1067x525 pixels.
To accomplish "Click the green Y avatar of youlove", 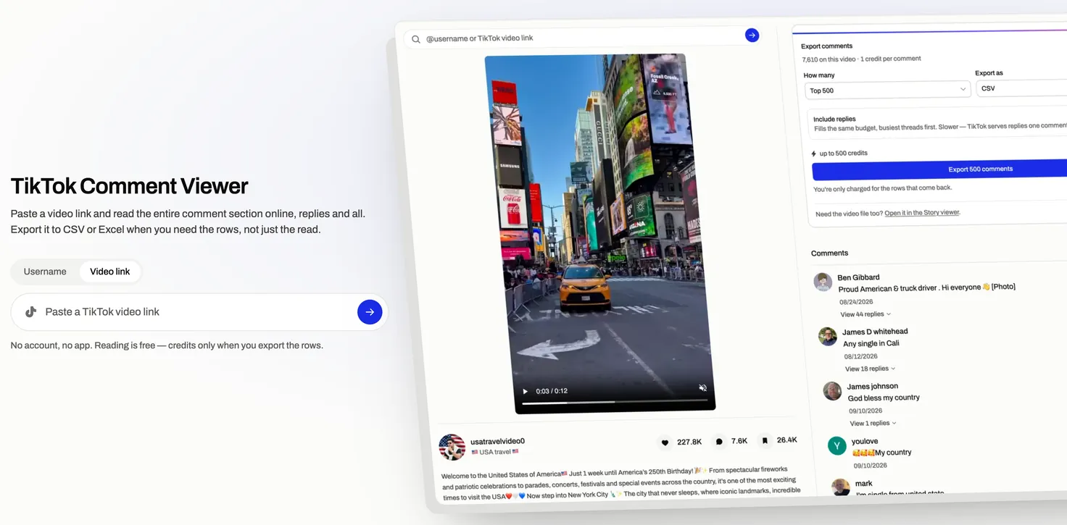I will (837, 445).
